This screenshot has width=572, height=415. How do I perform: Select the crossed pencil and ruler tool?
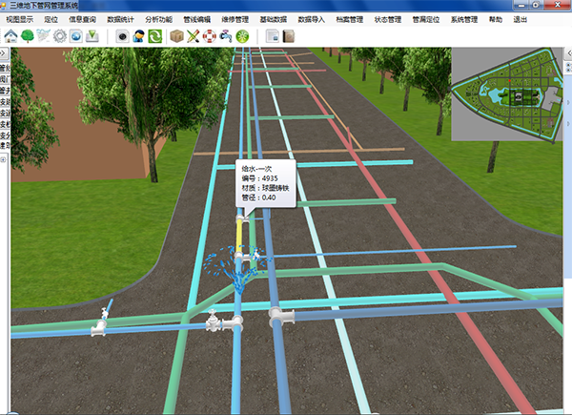pos(194,36)
